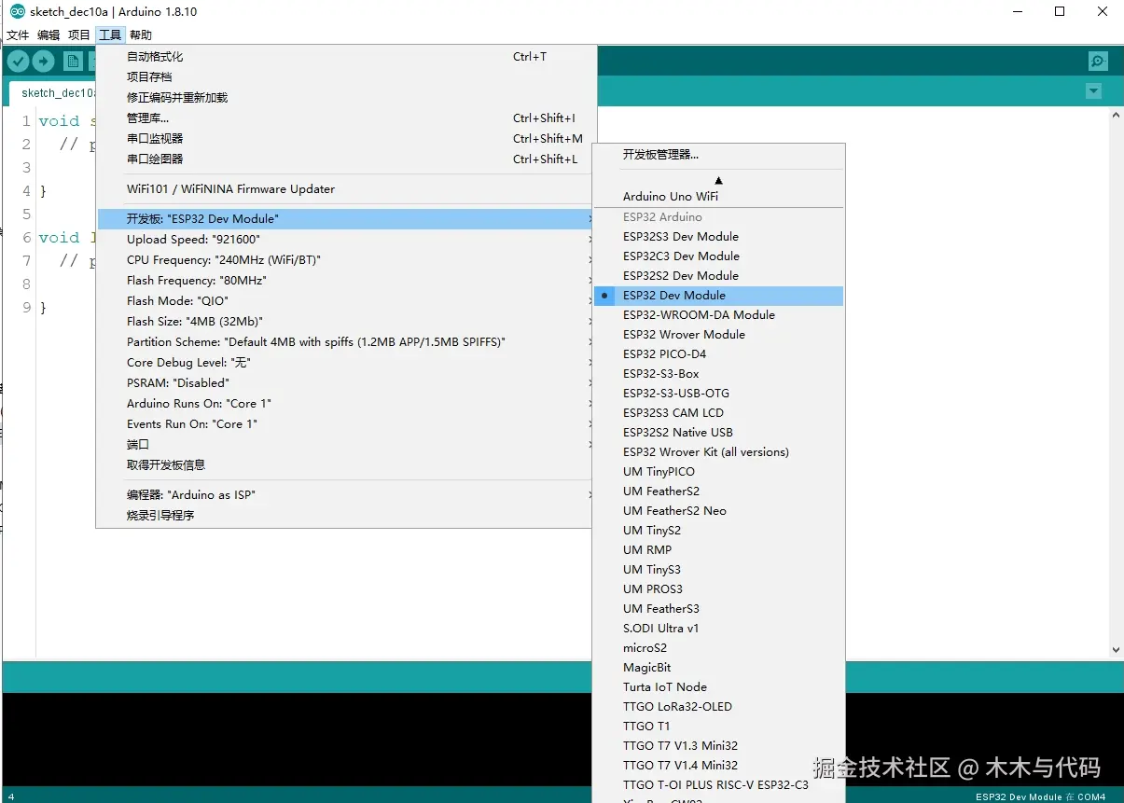
Task: Expand 开发板: "ESP32 Dev Module" submenu
Action: pos(345,219)
